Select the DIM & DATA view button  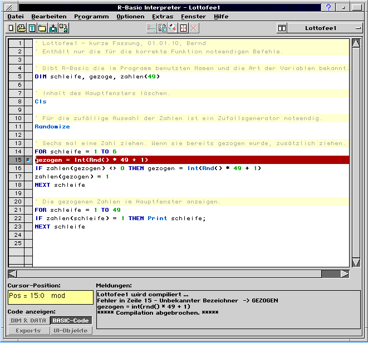[28, 321]
